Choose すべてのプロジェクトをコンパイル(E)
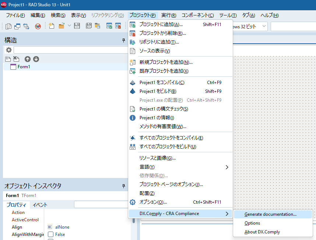This screenshot has height=240, width=316. point(180,138)
